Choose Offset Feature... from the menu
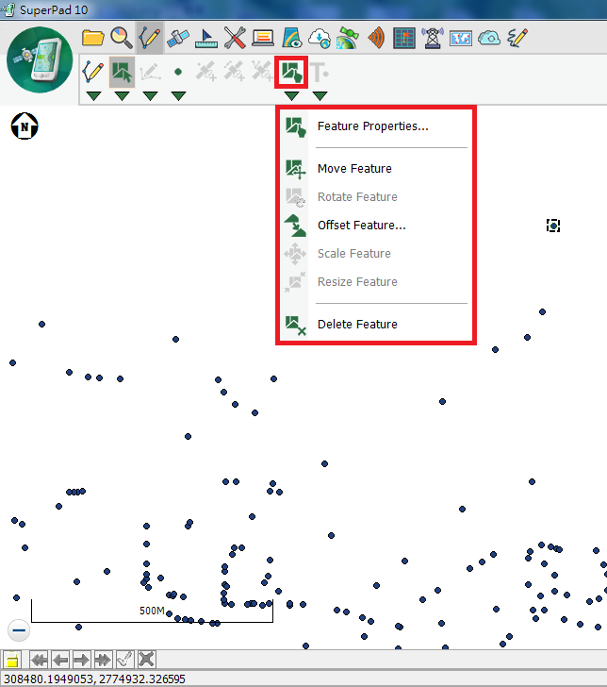The width and height of the screenshot is (607, 687). (376, 226)
